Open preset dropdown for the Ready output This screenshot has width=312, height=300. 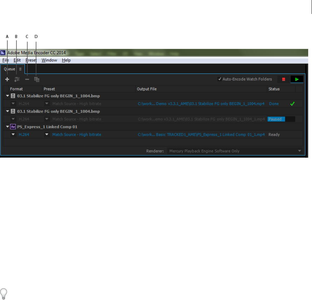tap(47, 134)
